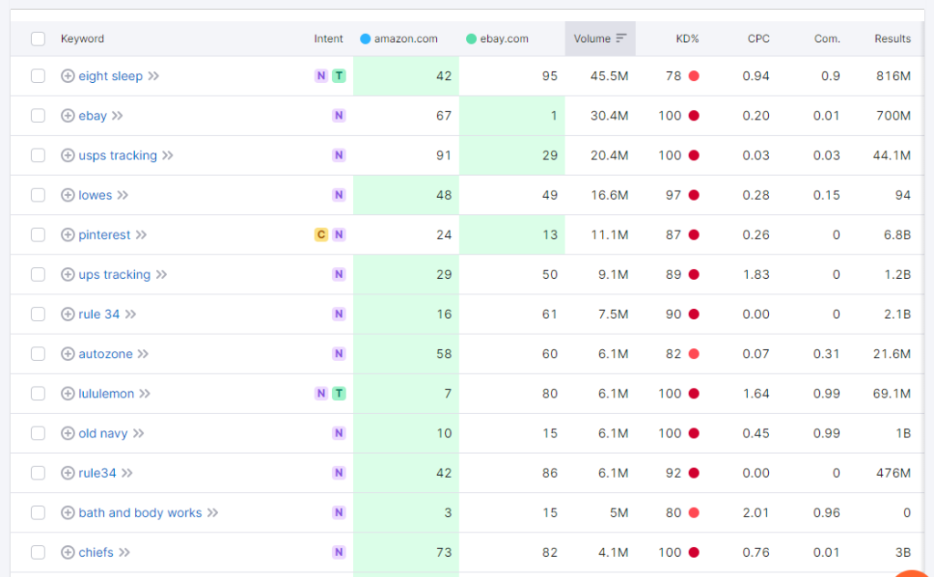Tick the usps tracking checkbox
This screenshot has width=934, height=577.
(38, 155)
